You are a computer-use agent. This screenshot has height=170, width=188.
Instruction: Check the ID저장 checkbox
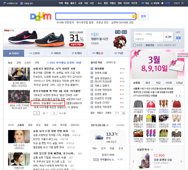135,45
